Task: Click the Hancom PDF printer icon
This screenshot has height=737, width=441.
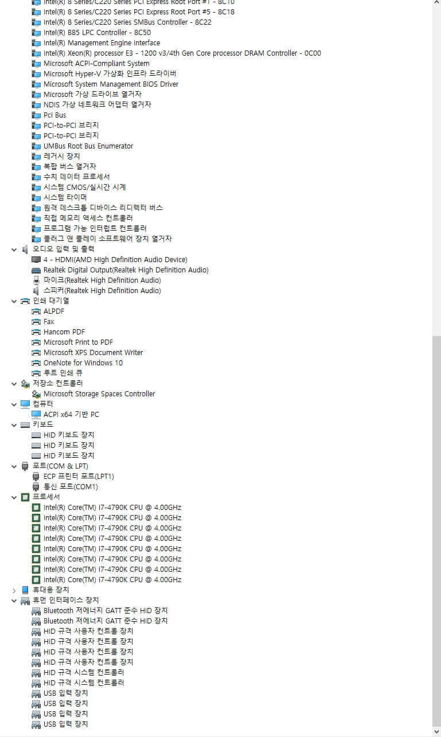Action: [x=36, y=332]
